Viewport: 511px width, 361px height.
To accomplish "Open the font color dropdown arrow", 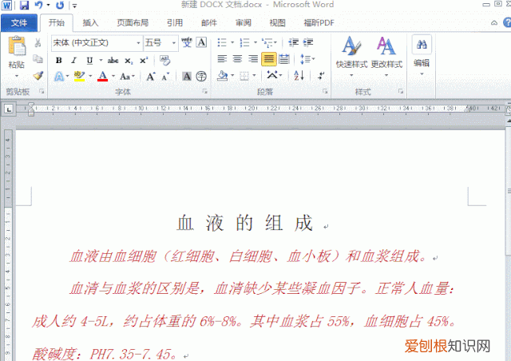I will click(113, 77).
